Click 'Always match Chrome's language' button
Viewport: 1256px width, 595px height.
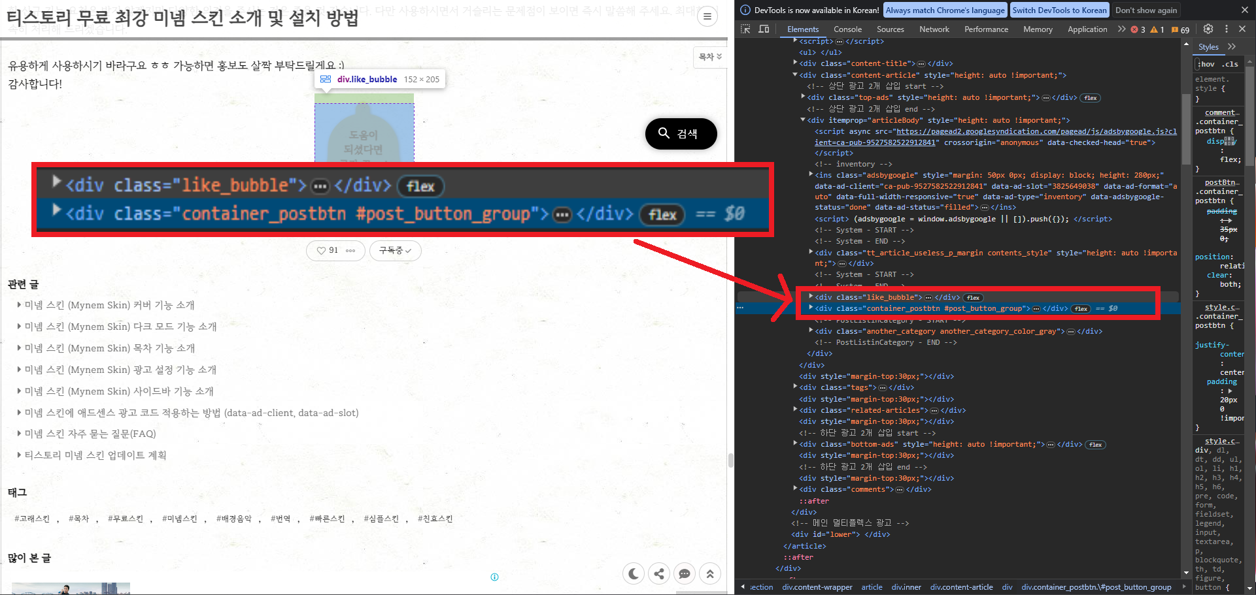click(x=945, y=10)
